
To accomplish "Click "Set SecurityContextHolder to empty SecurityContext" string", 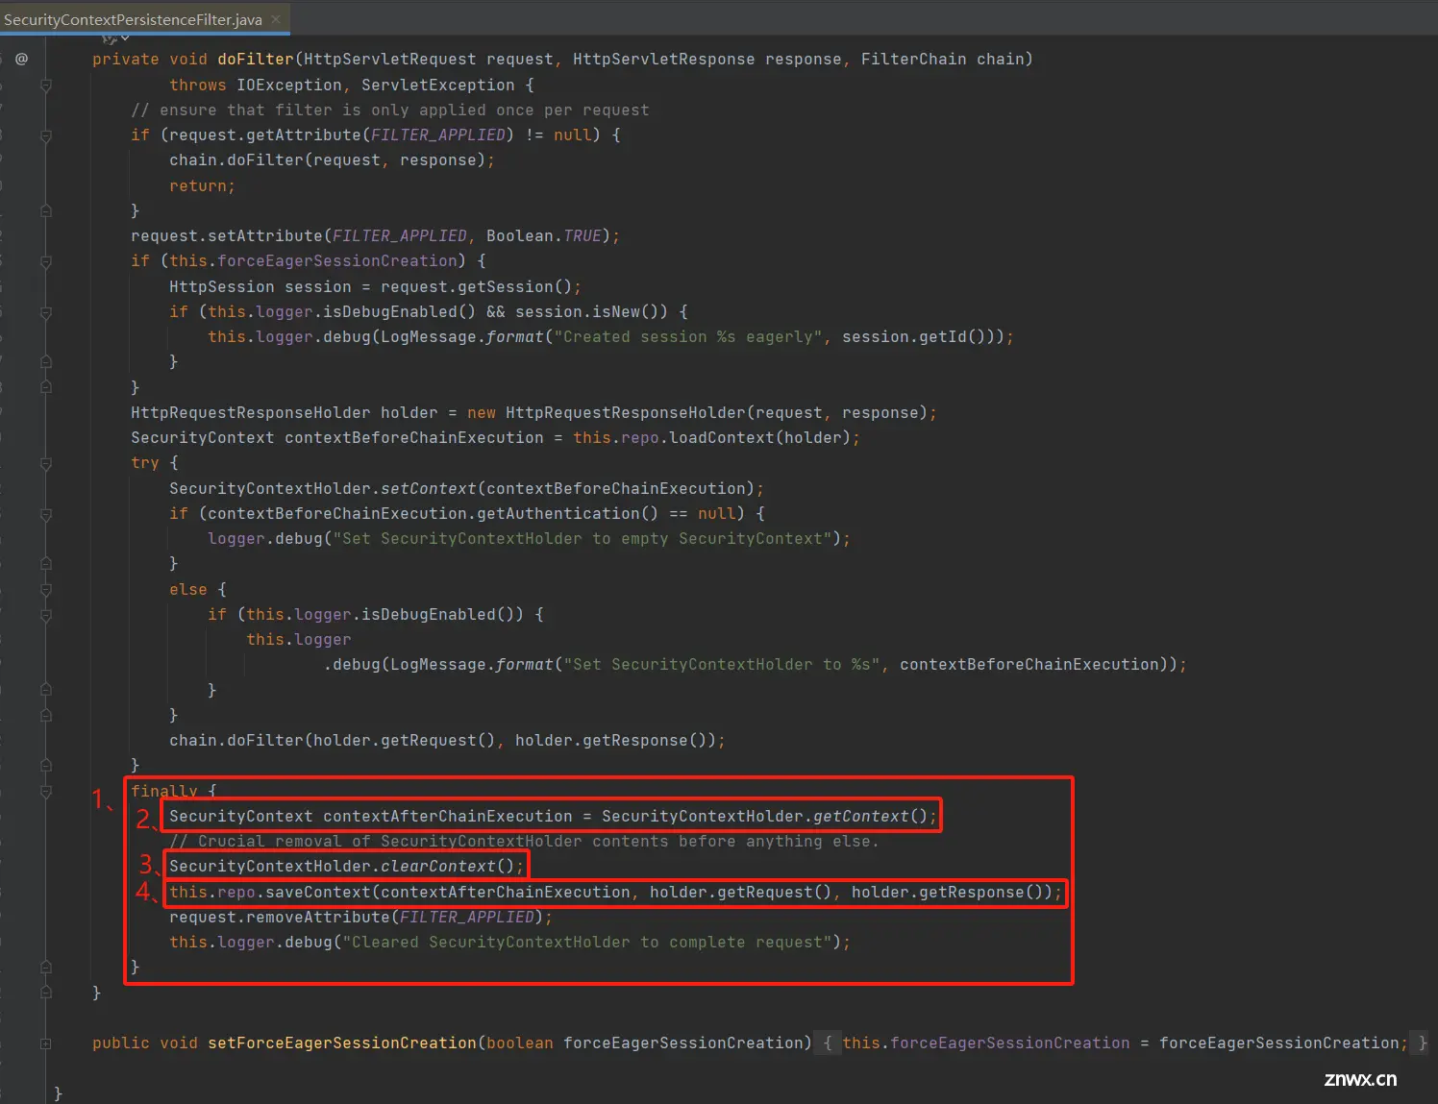I will (583, 539).
